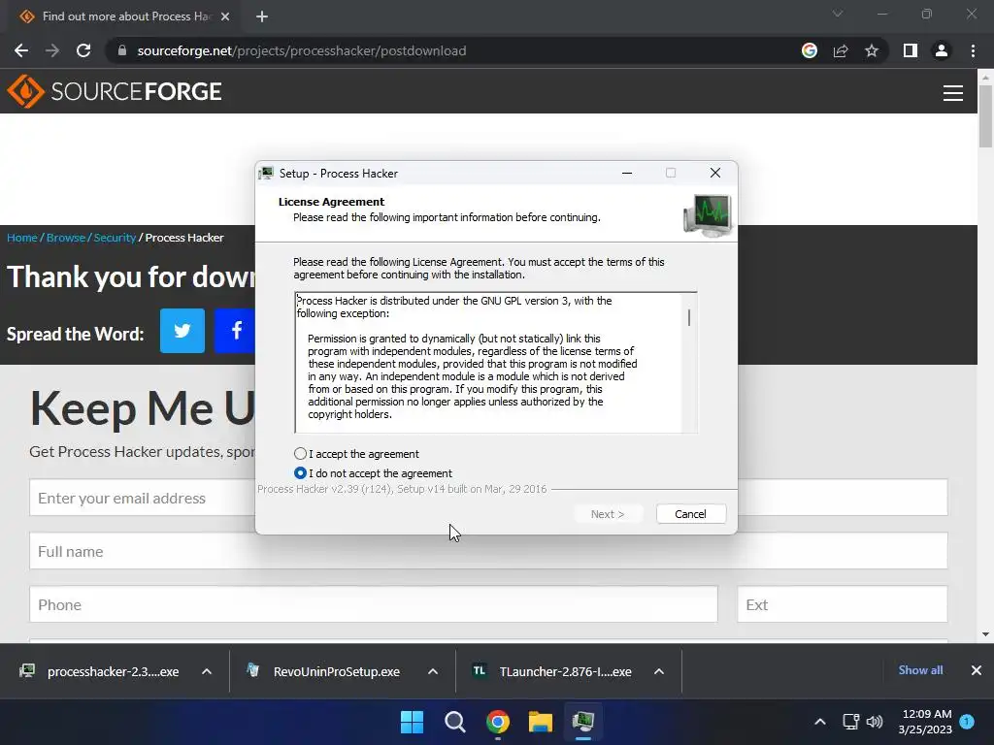Click the disabled Next > button
994x745 pixels.
(608, 514)
